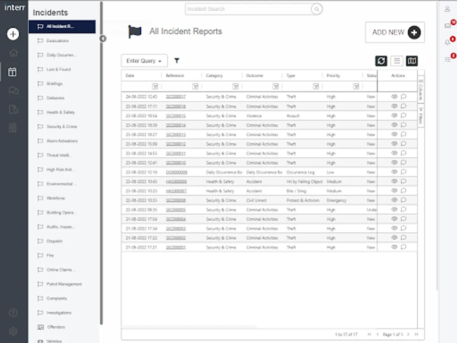The image size is (457, 343).
Task: Open comment for SEC000015 row
Action: (x=404, y=115)
